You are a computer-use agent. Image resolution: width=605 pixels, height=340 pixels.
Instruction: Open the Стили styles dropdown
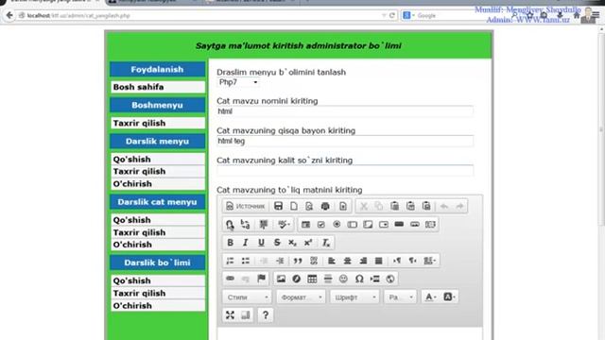247,297
